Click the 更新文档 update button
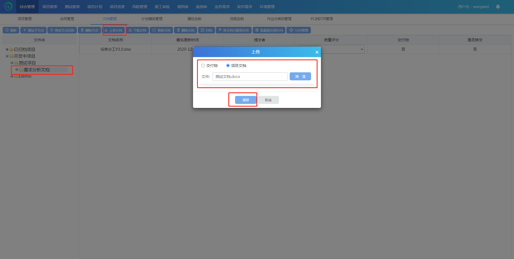The image size is (514, 259). click(x=161, y=30)
